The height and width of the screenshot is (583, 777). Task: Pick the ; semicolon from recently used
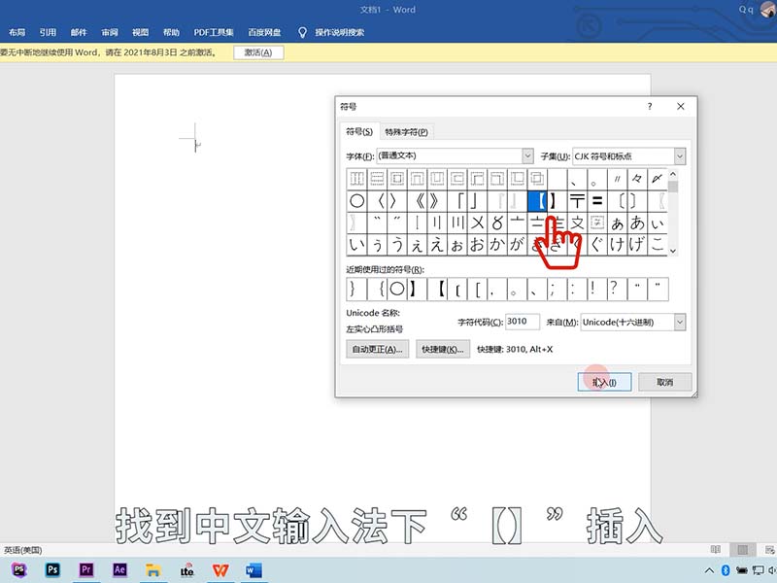(x=557, y=289)
